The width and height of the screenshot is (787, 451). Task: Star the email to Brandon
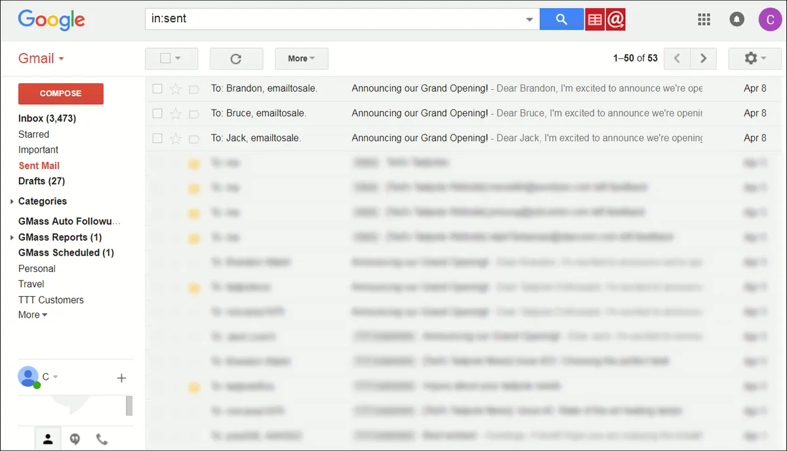point(175,88)
